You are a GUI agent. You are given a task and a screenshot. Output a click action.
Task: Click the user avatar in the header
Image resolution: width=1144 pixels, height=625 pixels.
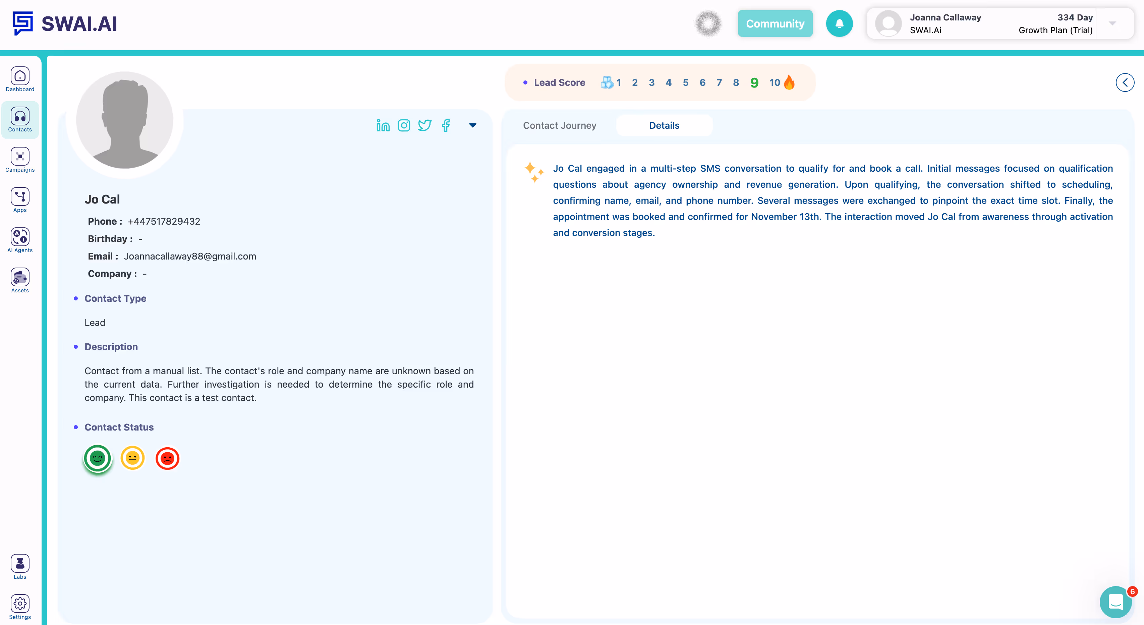point(888,23)
